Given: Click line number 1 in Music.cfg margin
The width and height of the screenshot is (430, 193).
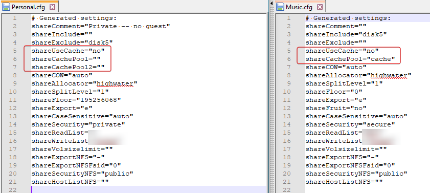Looking at the screenshot, I should (288, 18).
